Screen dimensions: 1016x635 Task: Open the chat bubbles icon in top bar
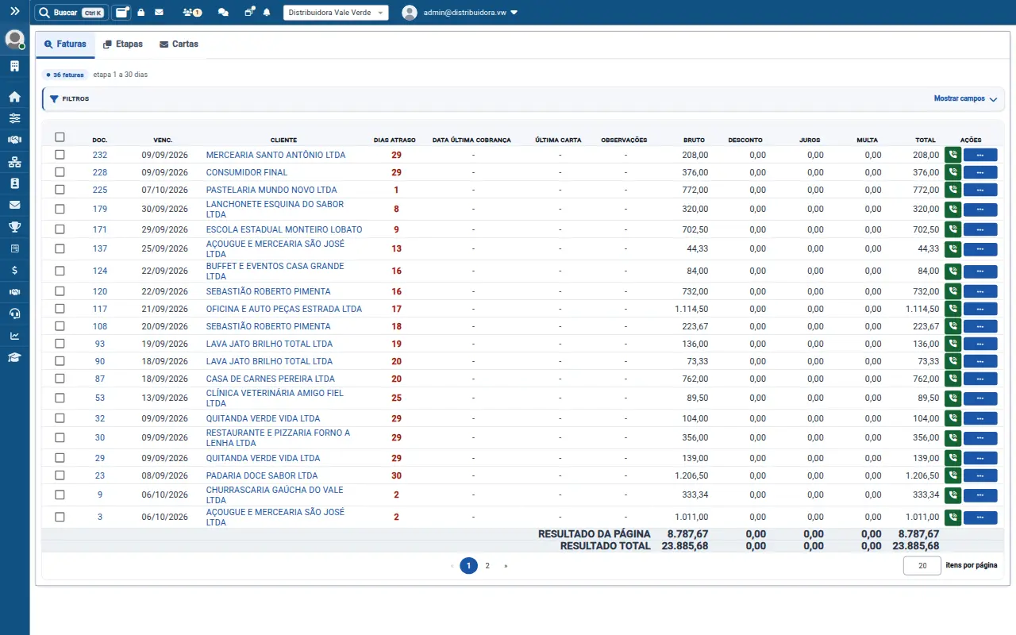click(223, 13)
